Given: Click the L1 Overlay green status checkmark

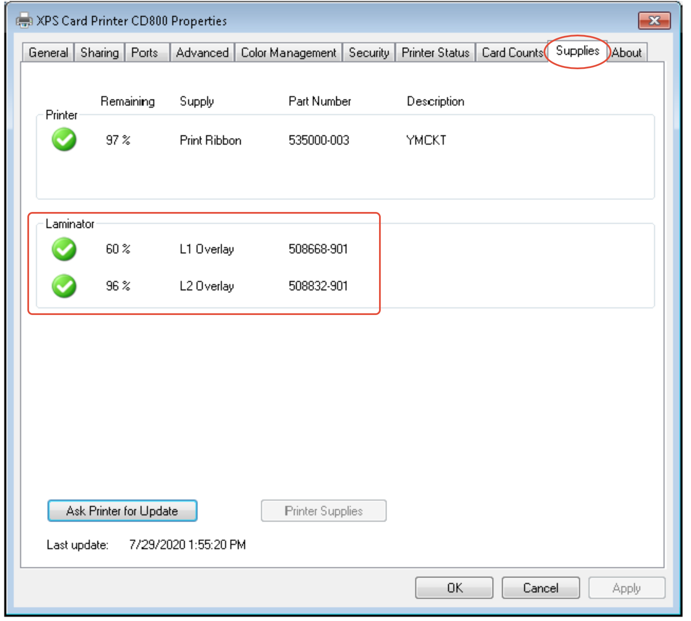Looking at the screenshot, I should tap(64, 249).
